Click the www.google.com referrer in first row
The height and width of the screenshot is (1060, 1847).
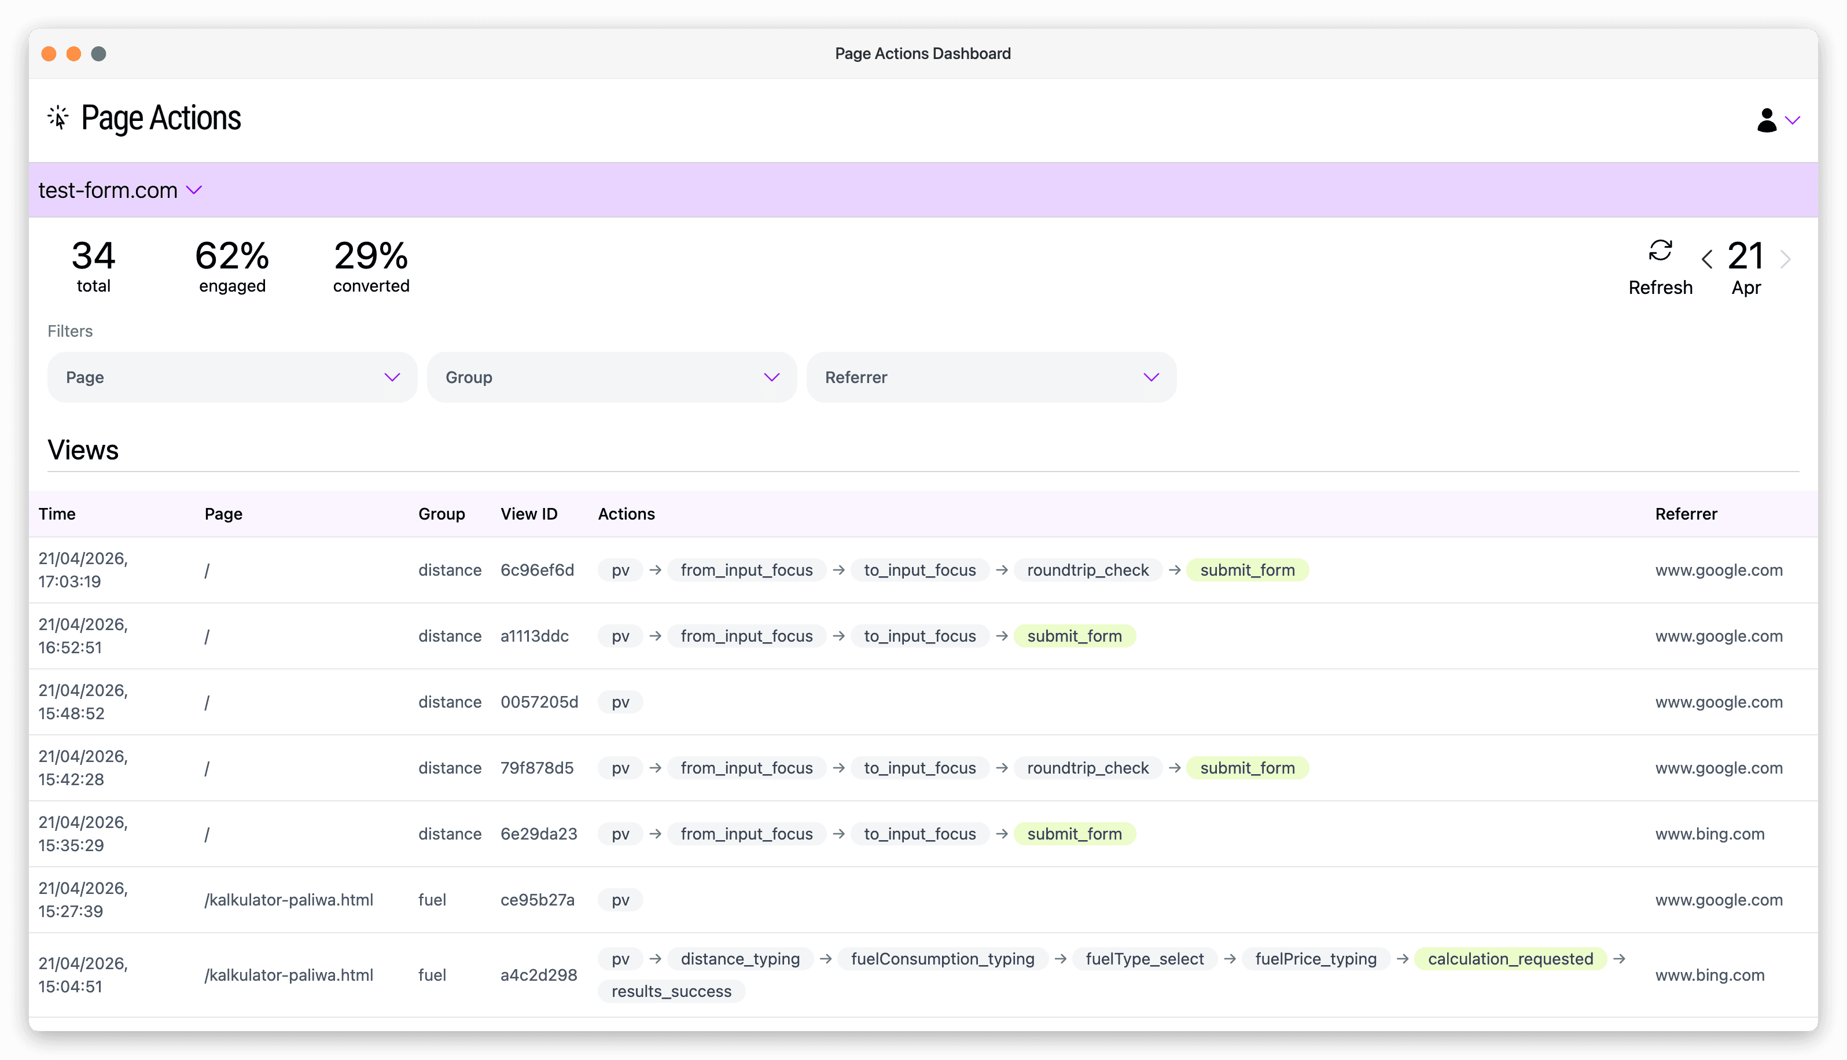tap(1719, 570)
